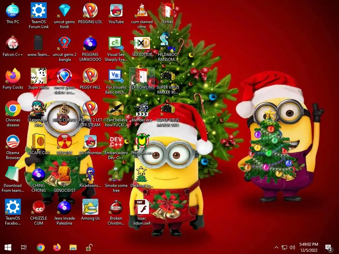Expand the hidden system tray icons
This screenshot has width=339, height=254.
point(276,247)
